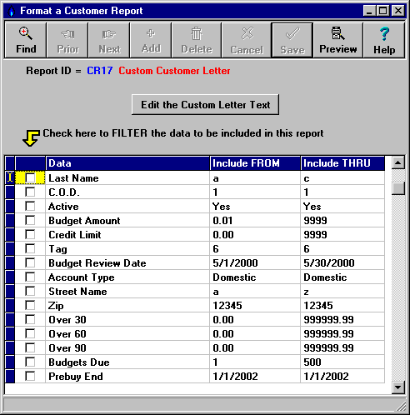Image resolution: width=410 pixels, height=415 pixels.
Task: Click the Find magnifier toolbar icon
Action: 26,33
